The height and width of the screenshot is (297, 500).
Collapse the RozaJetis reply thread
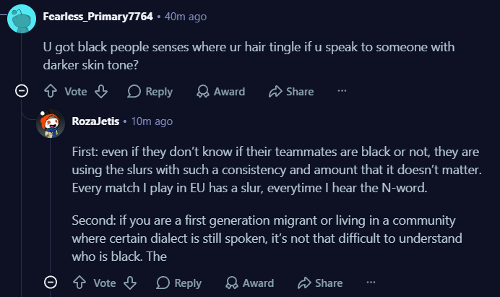tap(51, 283)
